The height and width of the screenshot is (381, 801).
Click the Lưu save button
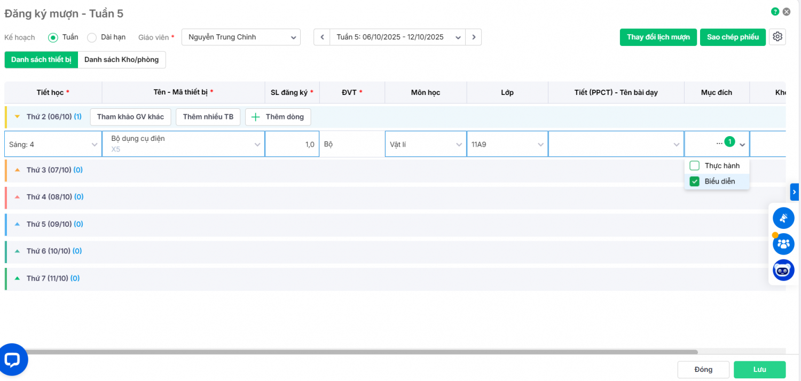coord(759,370)
